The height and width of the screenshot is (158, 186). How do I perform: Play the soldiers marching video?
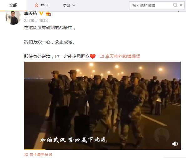click(102, 105)
